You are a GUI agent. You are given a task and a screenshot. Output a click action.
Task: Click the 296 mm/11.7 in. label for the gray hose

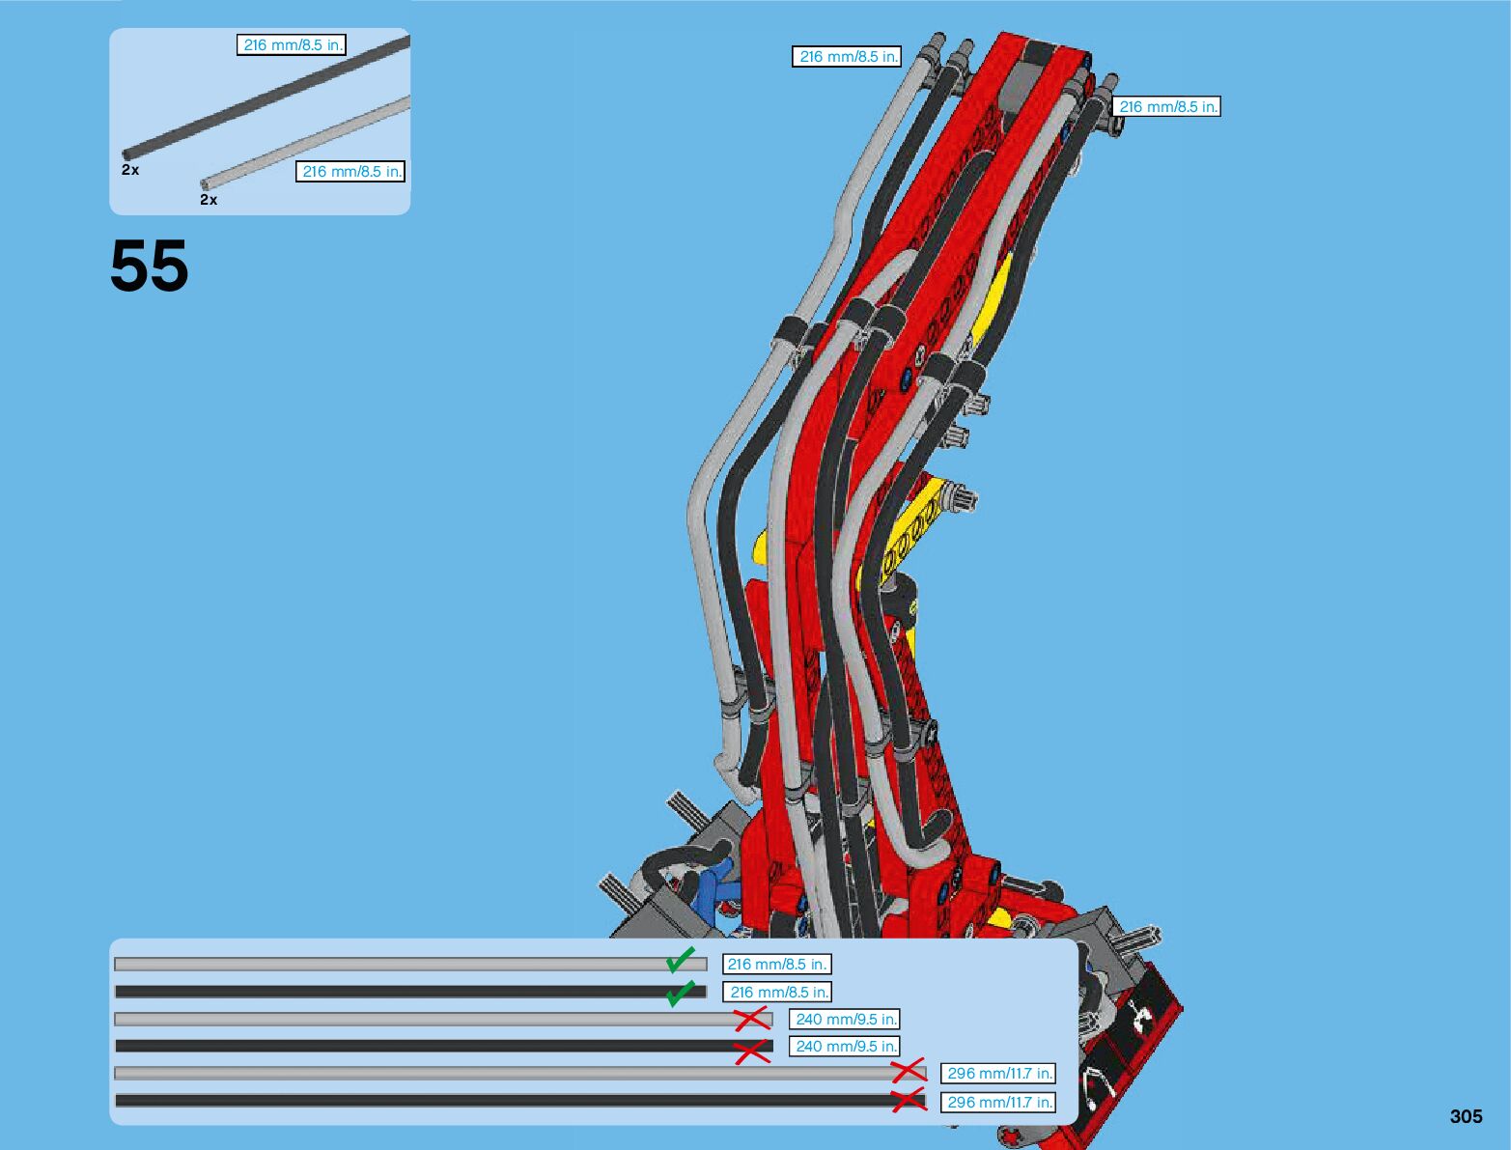[x=998, y=1074]
